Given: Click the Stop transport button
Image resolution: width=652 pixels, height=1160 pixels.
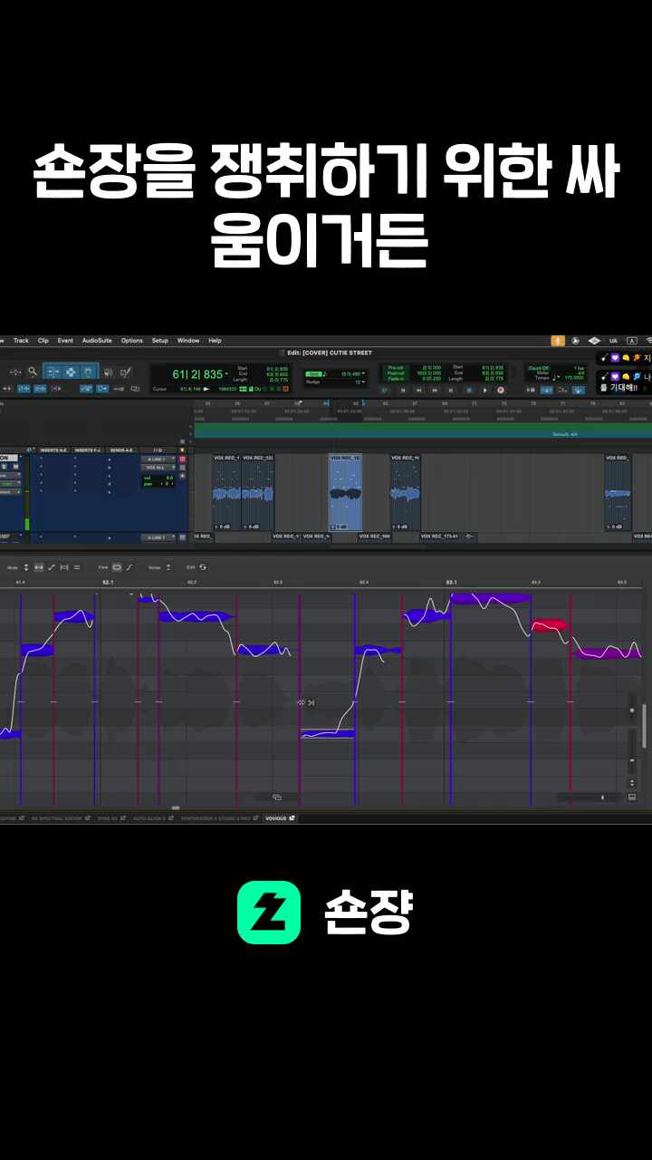Looking at the screenshot, I should coord(468,390).
